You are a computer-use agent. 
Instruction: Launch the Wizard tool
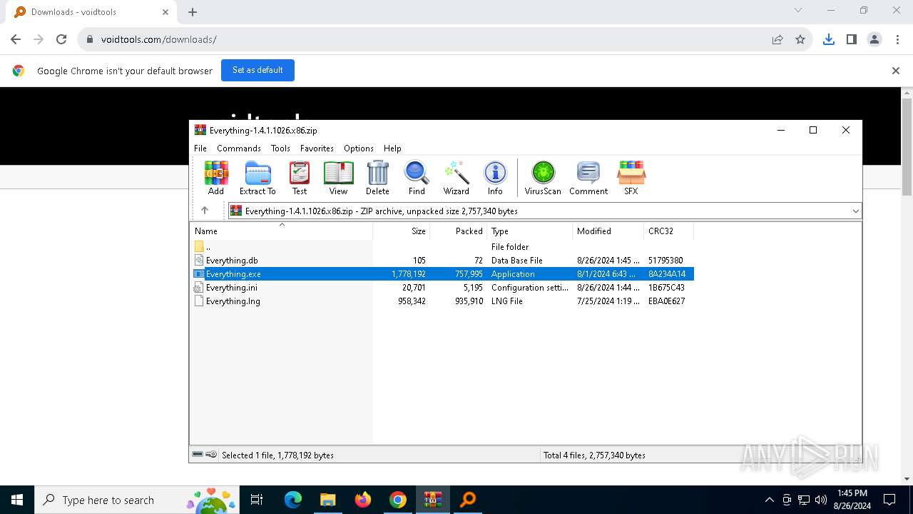click(x=456, y=178)
